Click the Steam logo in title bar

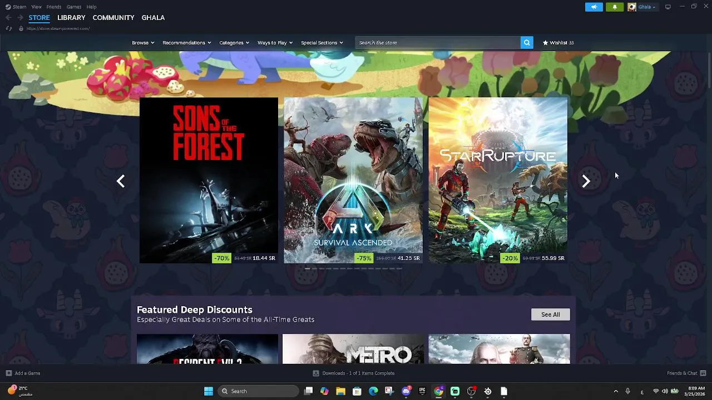pyautogui.click(x=8, y=7)
